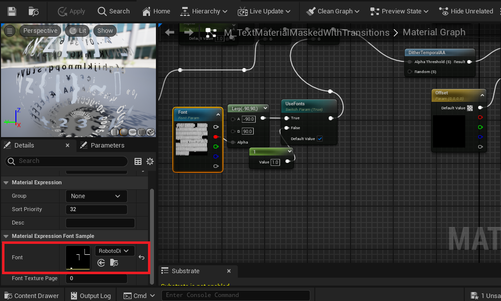Click the Use Selected Asset arrow icon
This screenshot has width=501, height=301.
point(101,263)
